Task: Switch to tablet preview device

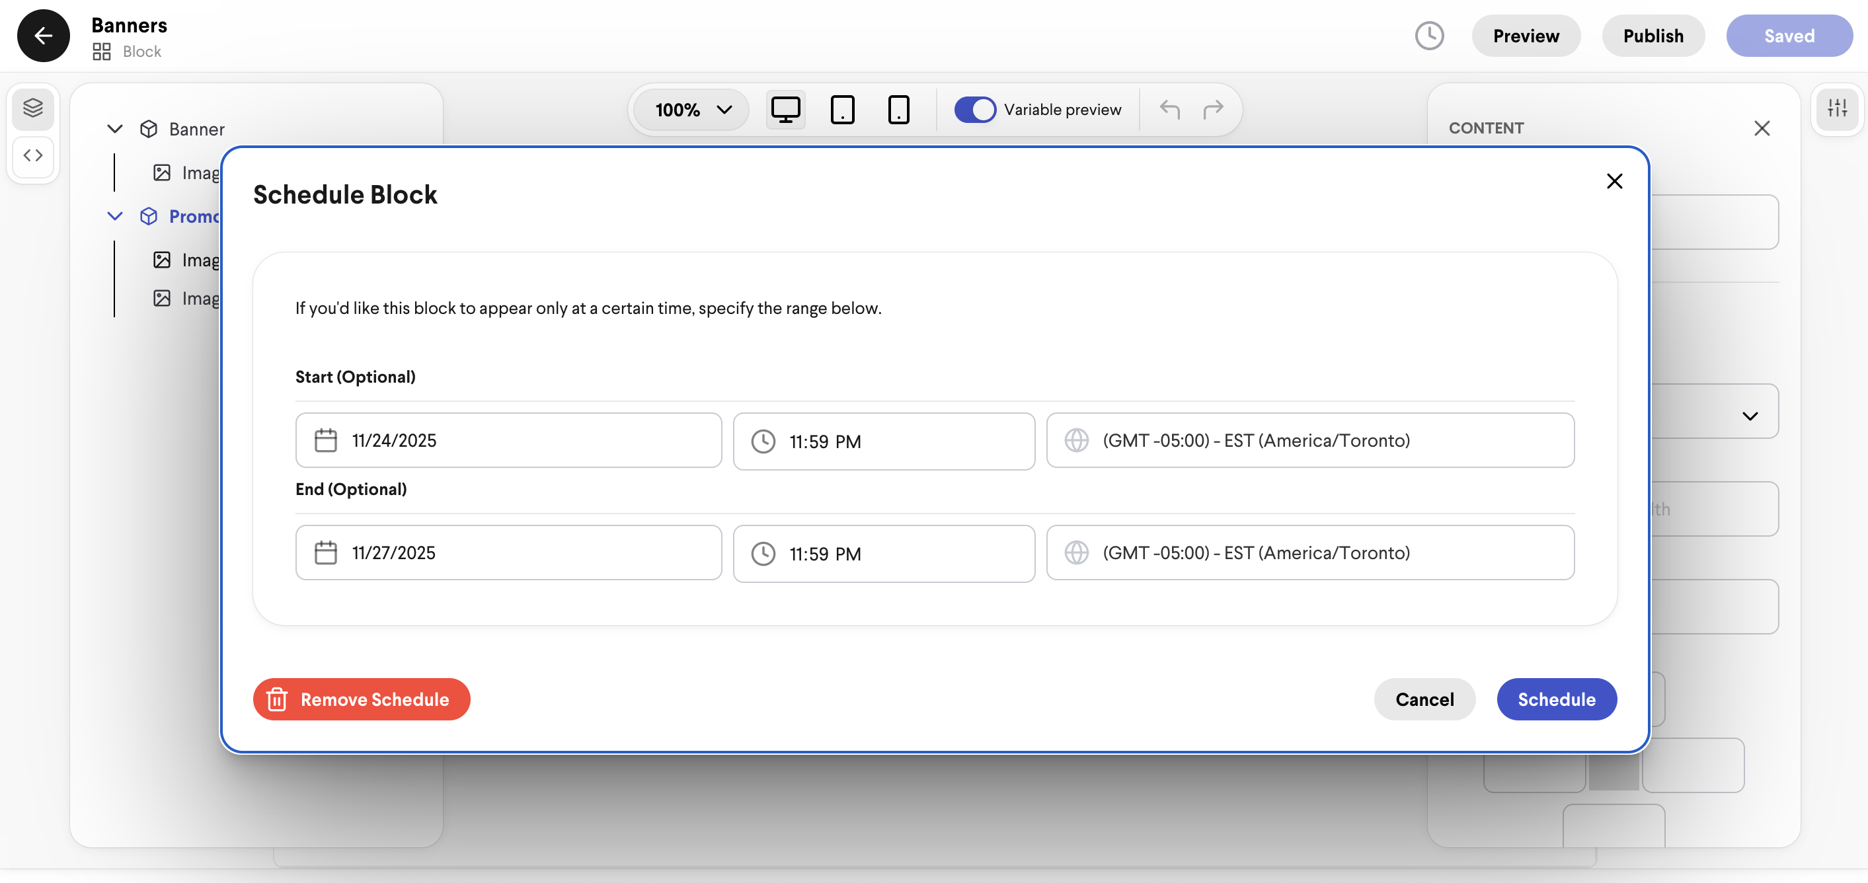Action: [x=842, y=110]
